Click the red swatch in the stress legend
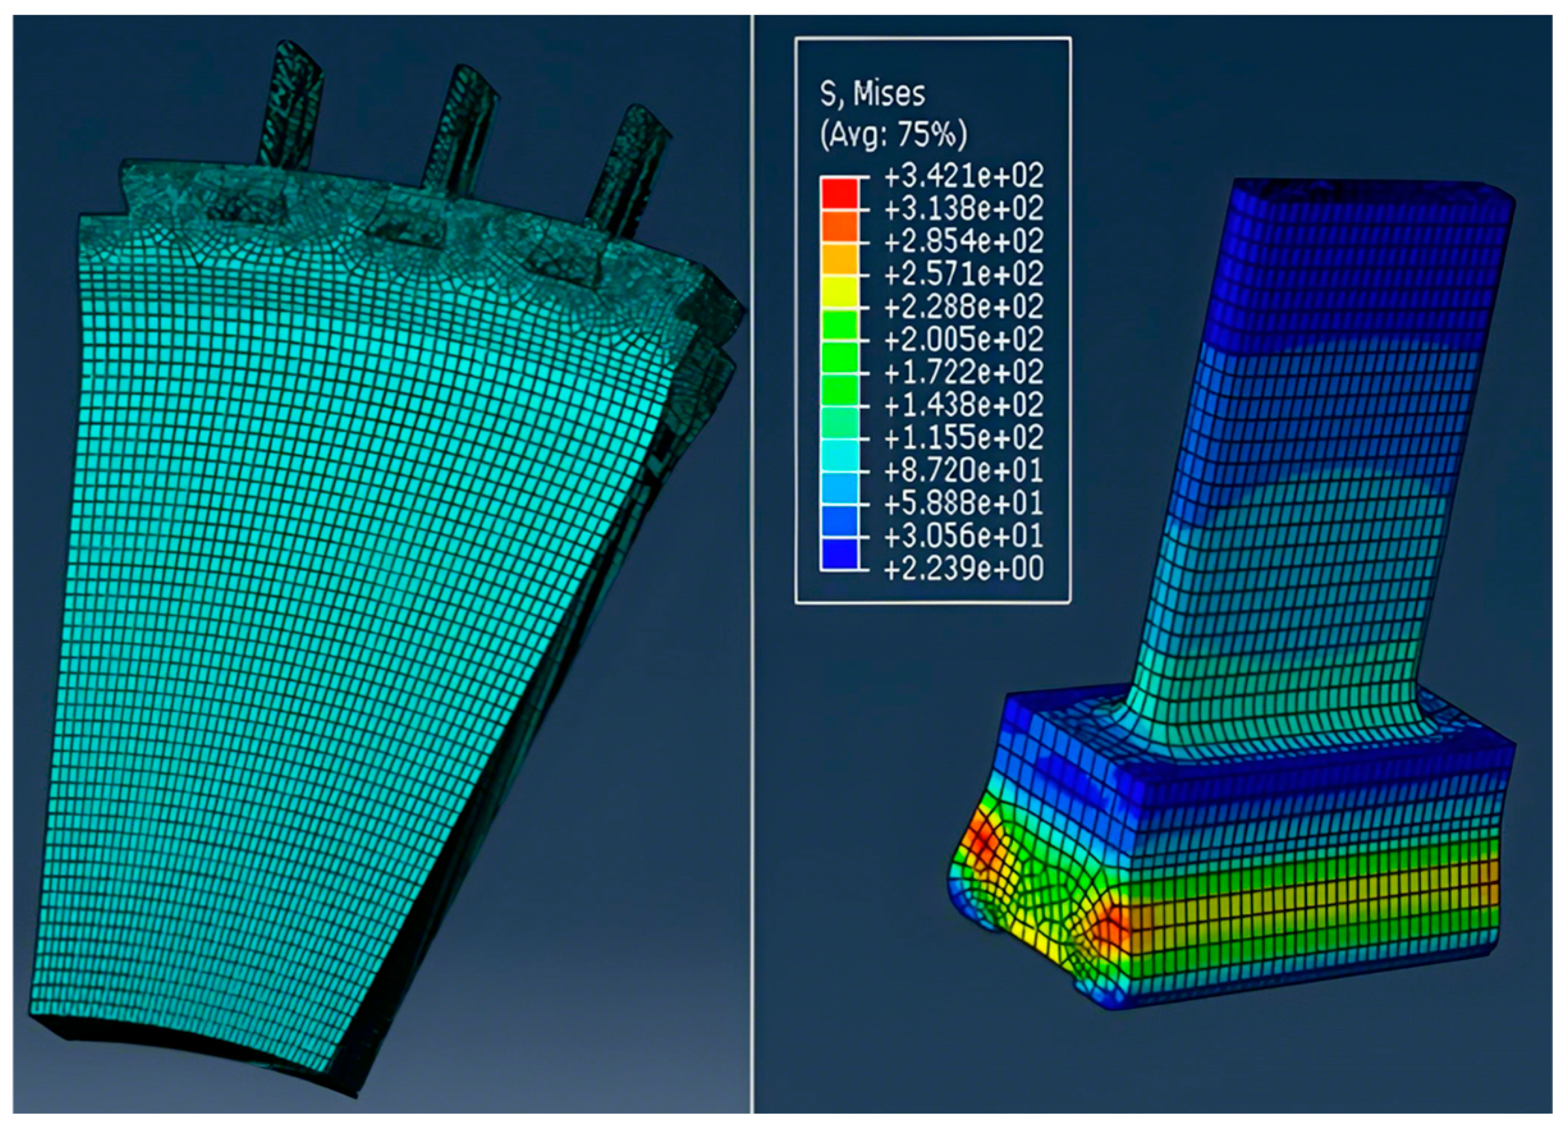This screenshot has height=1126, width=1563. pyautogui.click(x=838, y=193)
